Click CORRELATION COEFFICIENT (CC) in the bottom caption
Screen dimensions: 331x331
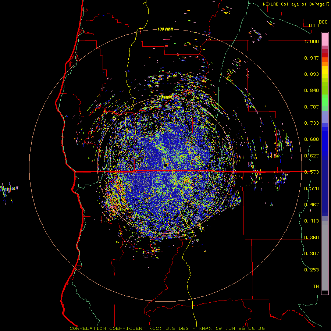[x=116, y=328]
